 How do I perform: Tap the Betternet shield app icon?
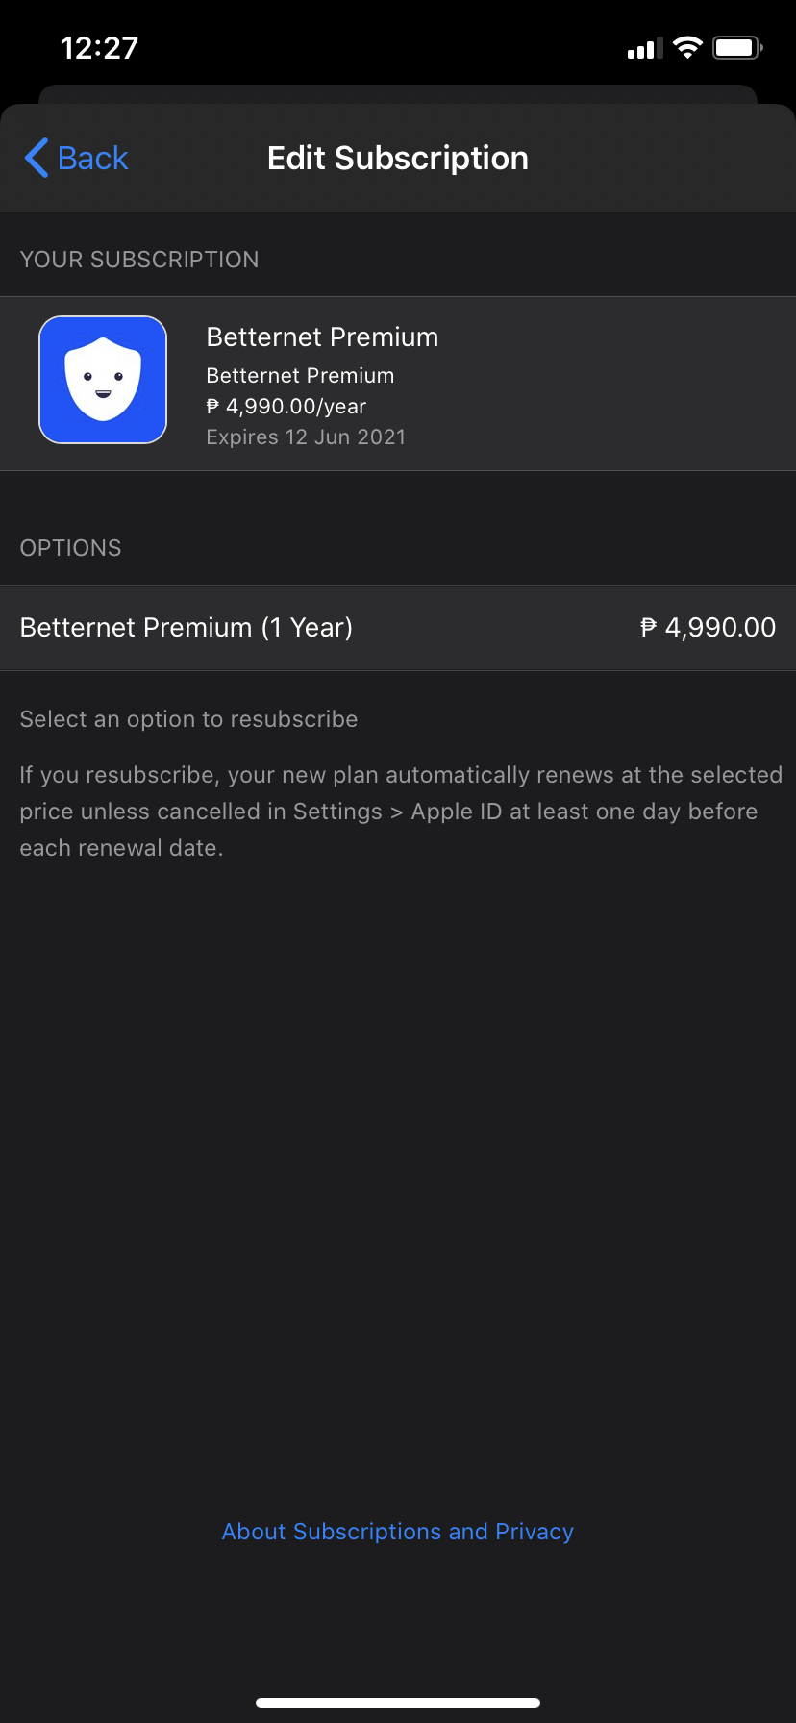[103, 380]
